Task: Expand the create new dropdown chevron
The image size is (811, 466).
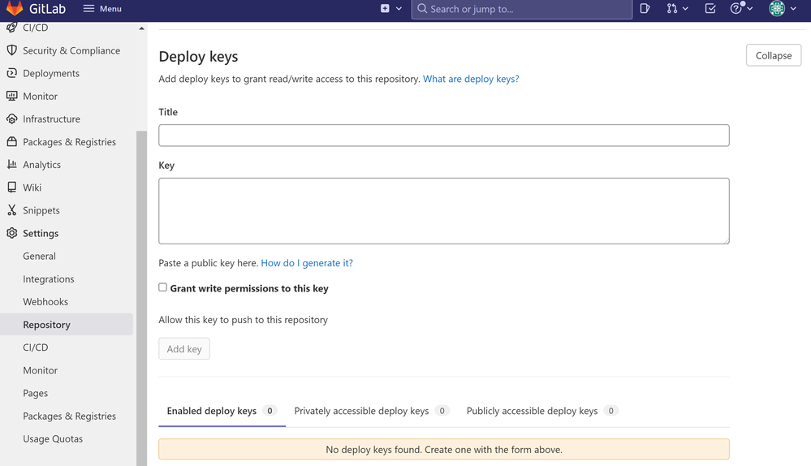Action: 399,9
